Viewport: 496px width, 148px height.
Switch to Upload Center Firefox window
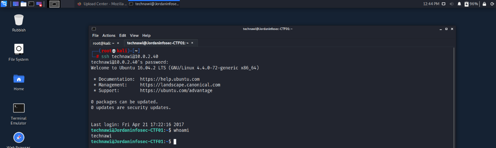pyautogui.click(x=102, y=4)
